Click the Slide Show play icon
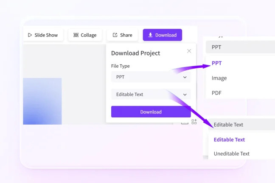The width and height of the screenshot is (275, 183). point(30,35)
